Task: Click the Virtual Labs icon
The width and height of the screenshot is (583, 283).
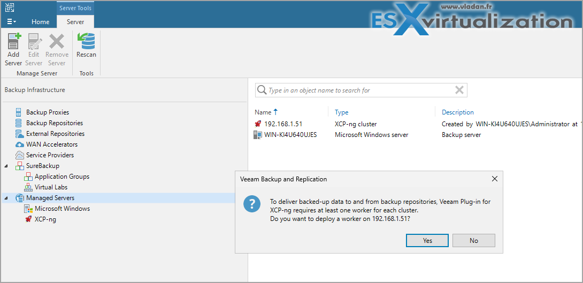Action: point(28,187)
